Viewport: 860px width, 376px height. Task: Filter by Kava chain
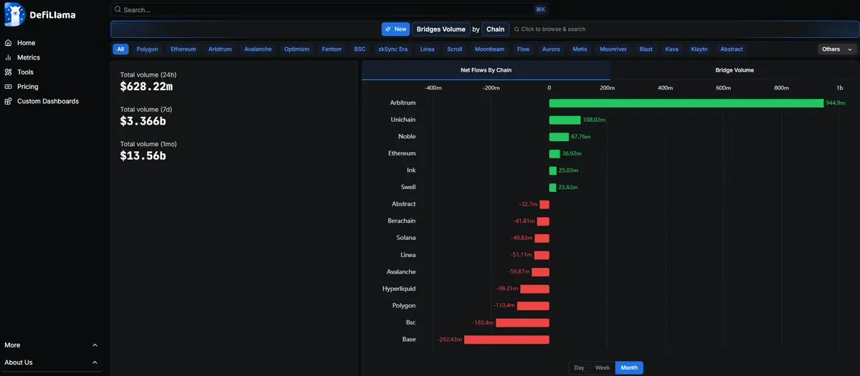672,49
